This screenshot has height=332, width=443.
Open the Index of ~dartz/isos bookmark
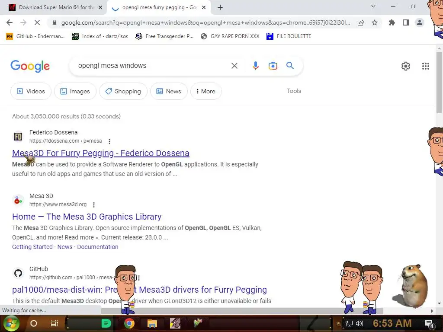pyautogui.click(x=100, y=36)
